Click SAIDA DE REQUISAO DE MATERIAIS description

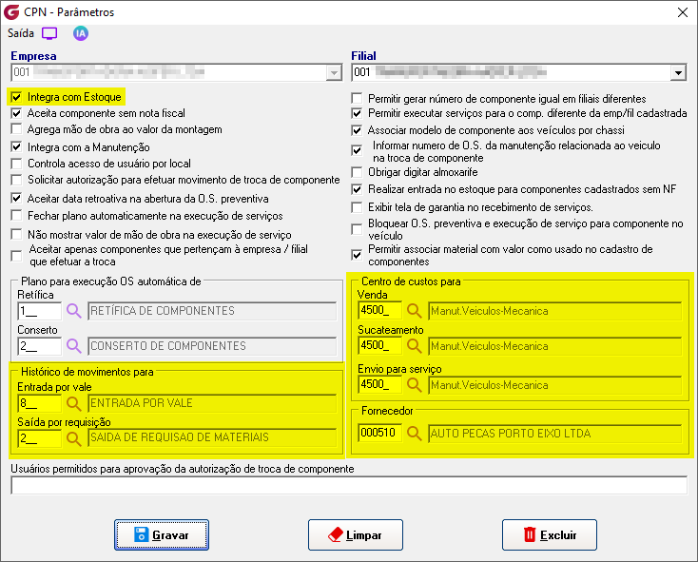(x=212, y=437)
